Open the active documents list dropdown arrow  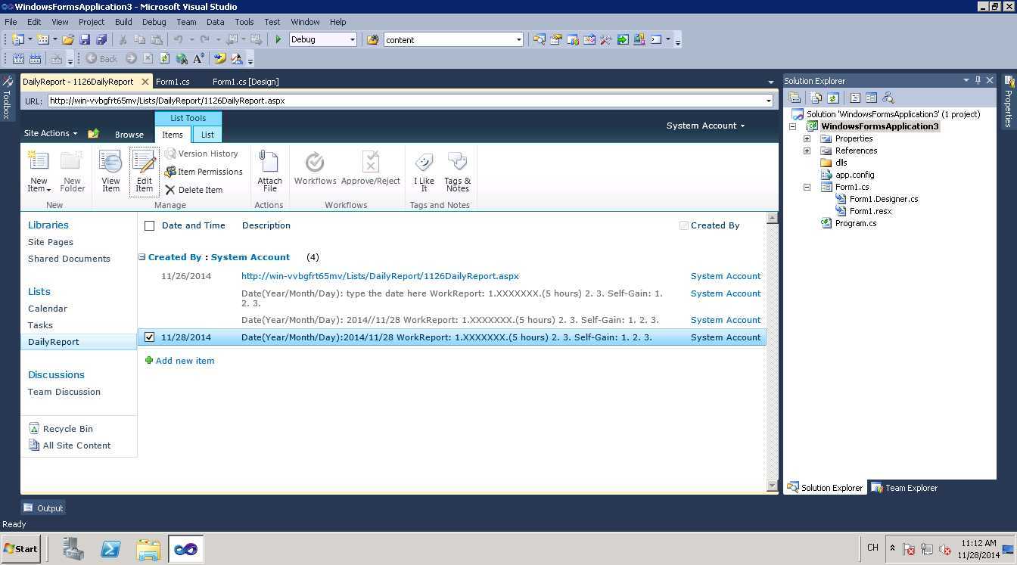click(x=770, y=82)
